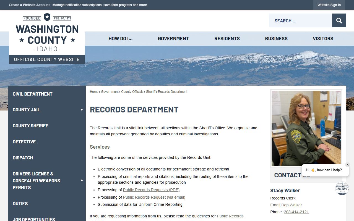Open the Visitors menu

click(323, 39)
